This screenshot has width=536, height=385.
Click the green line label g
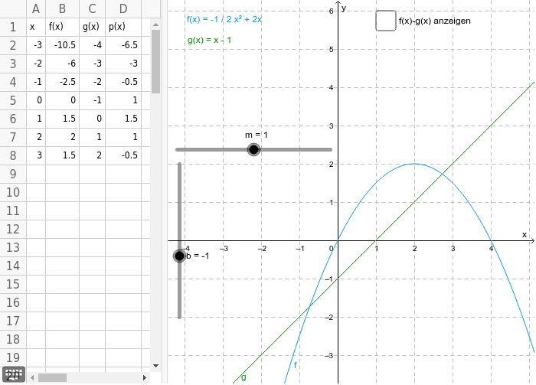(243, 377)
